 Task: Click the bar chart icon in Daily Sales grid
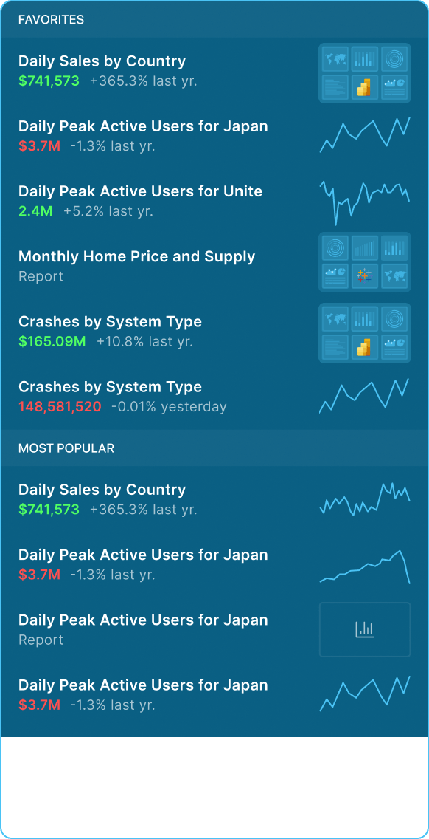365,59
